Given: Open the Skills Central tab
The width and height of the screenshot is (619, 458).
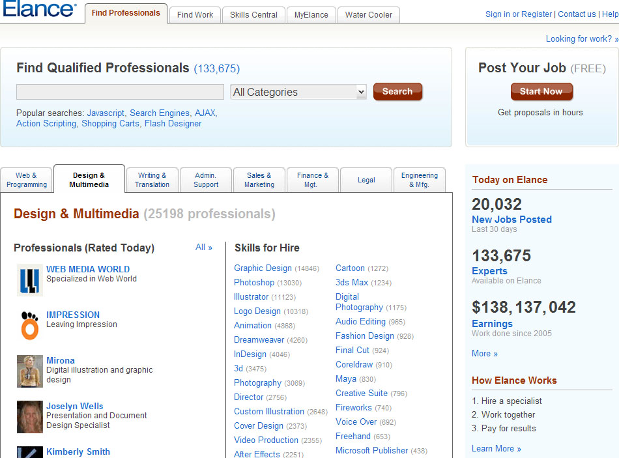Looking at the screenshot, I should (253, 14).
